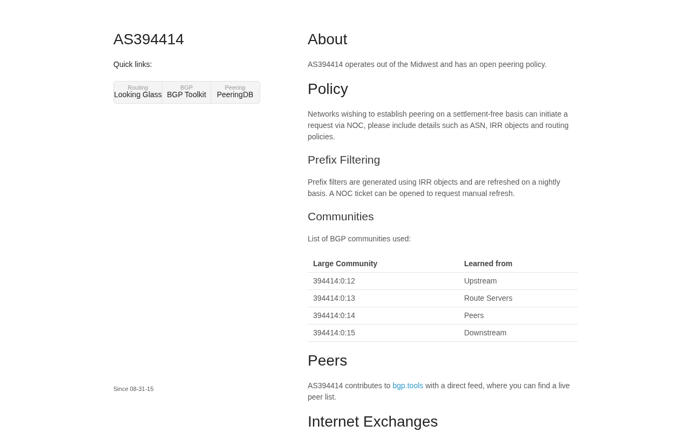This screenshot has width=691, height=432.
Task: Click the AS394414 page title
Action: pyautogui.click(x=148, y=39)
